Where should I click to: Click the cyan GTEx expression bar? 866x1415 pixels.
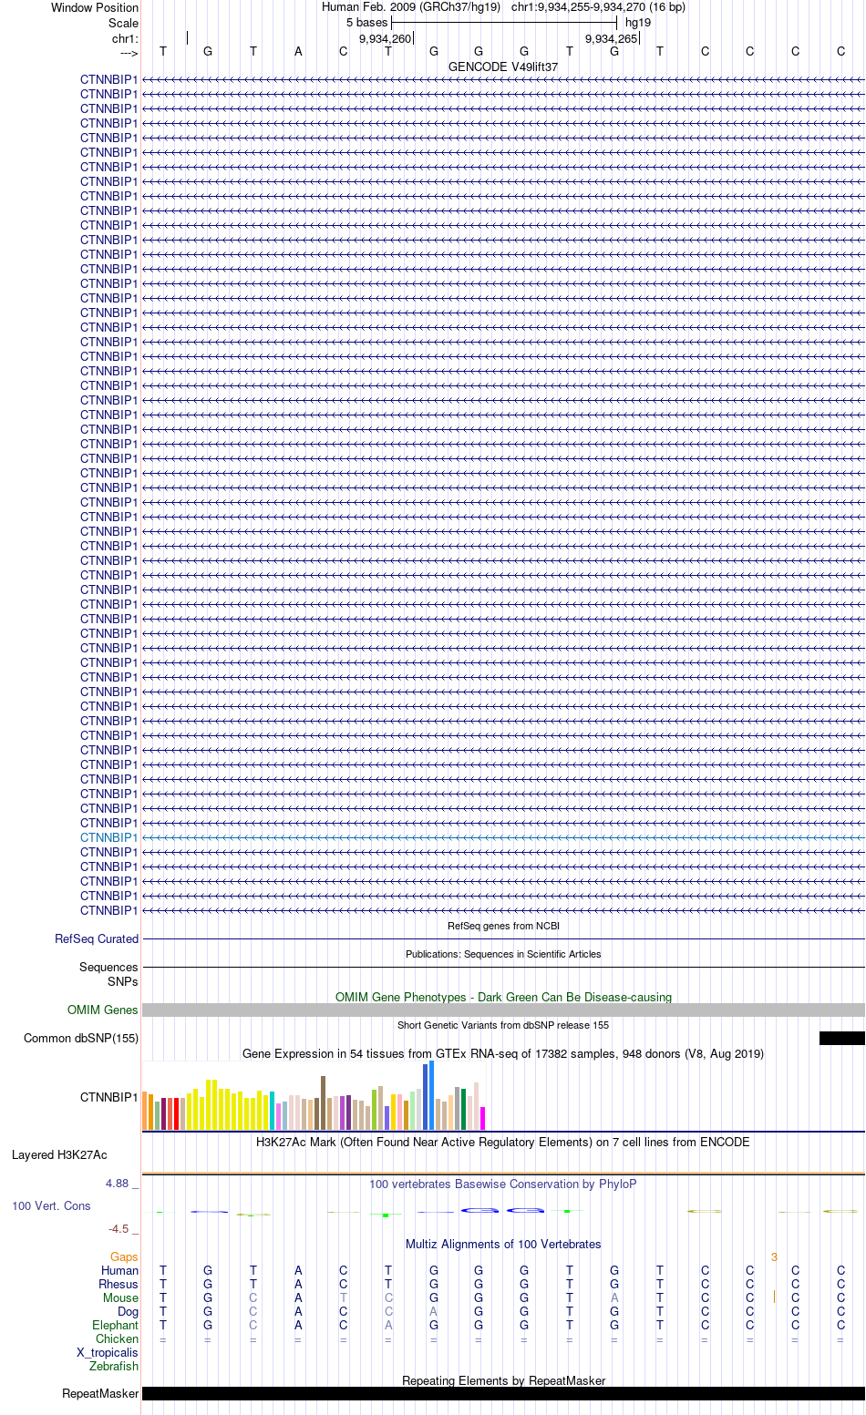point(272,1111)
